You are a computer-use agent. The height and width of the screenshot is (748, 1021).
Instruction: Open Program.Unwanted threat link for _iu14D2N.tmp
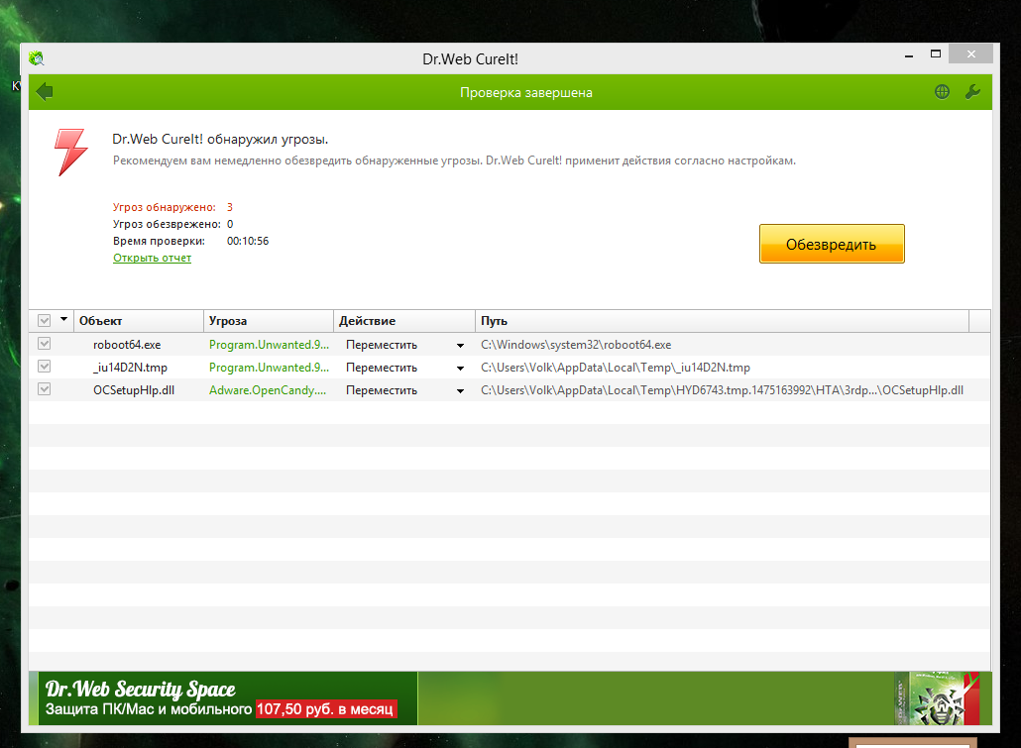click(269, 368)
